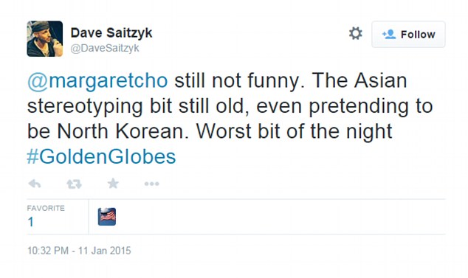The width and height of the screenshot is (468, 278).
Task: Retweet this tweet using the retweet icon
Action: (74, 184)
